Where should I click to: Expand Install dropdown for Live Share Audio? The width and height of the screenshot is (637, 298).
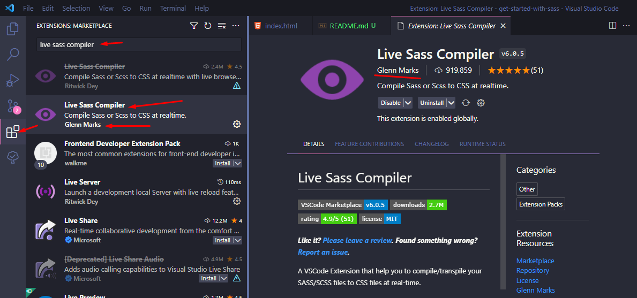(x=224, y=279)
